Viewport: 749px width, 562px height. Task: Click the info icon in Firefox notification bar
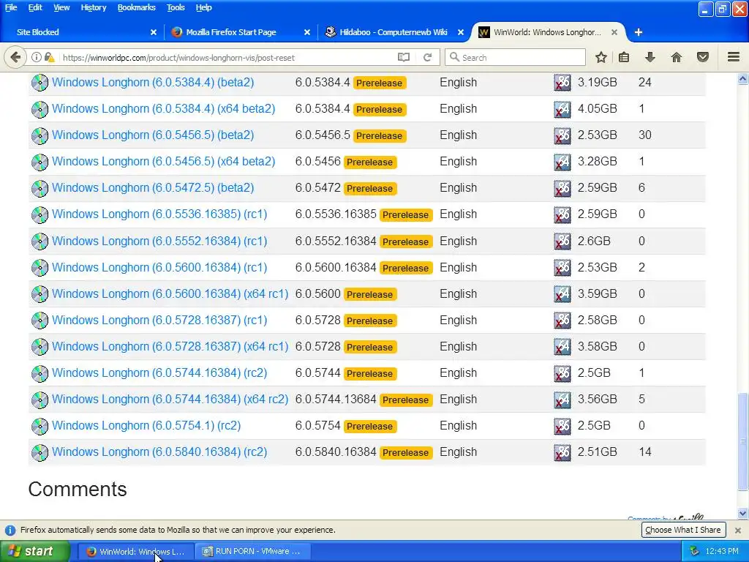[10, 530]
